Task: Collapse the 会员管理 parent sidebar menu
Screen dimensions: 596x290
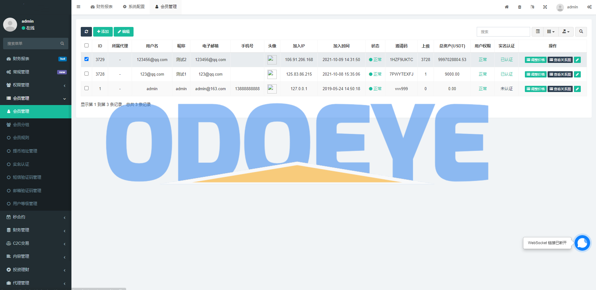Action: tap(36, 98)
